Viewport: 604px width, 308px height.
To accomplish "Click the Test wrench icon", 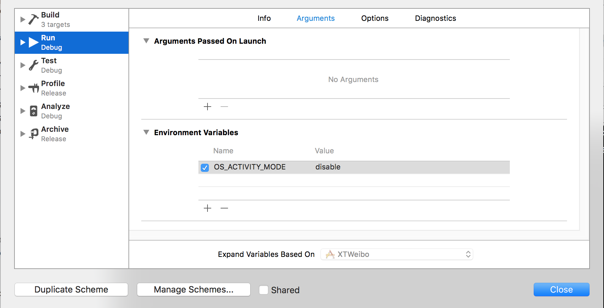I will coord(33,65).
